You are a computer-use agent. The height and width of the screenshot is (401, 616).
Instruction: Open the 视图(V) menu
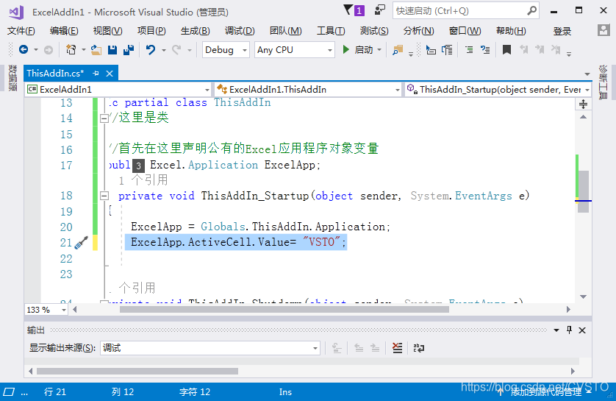click(x=107, y=31)
